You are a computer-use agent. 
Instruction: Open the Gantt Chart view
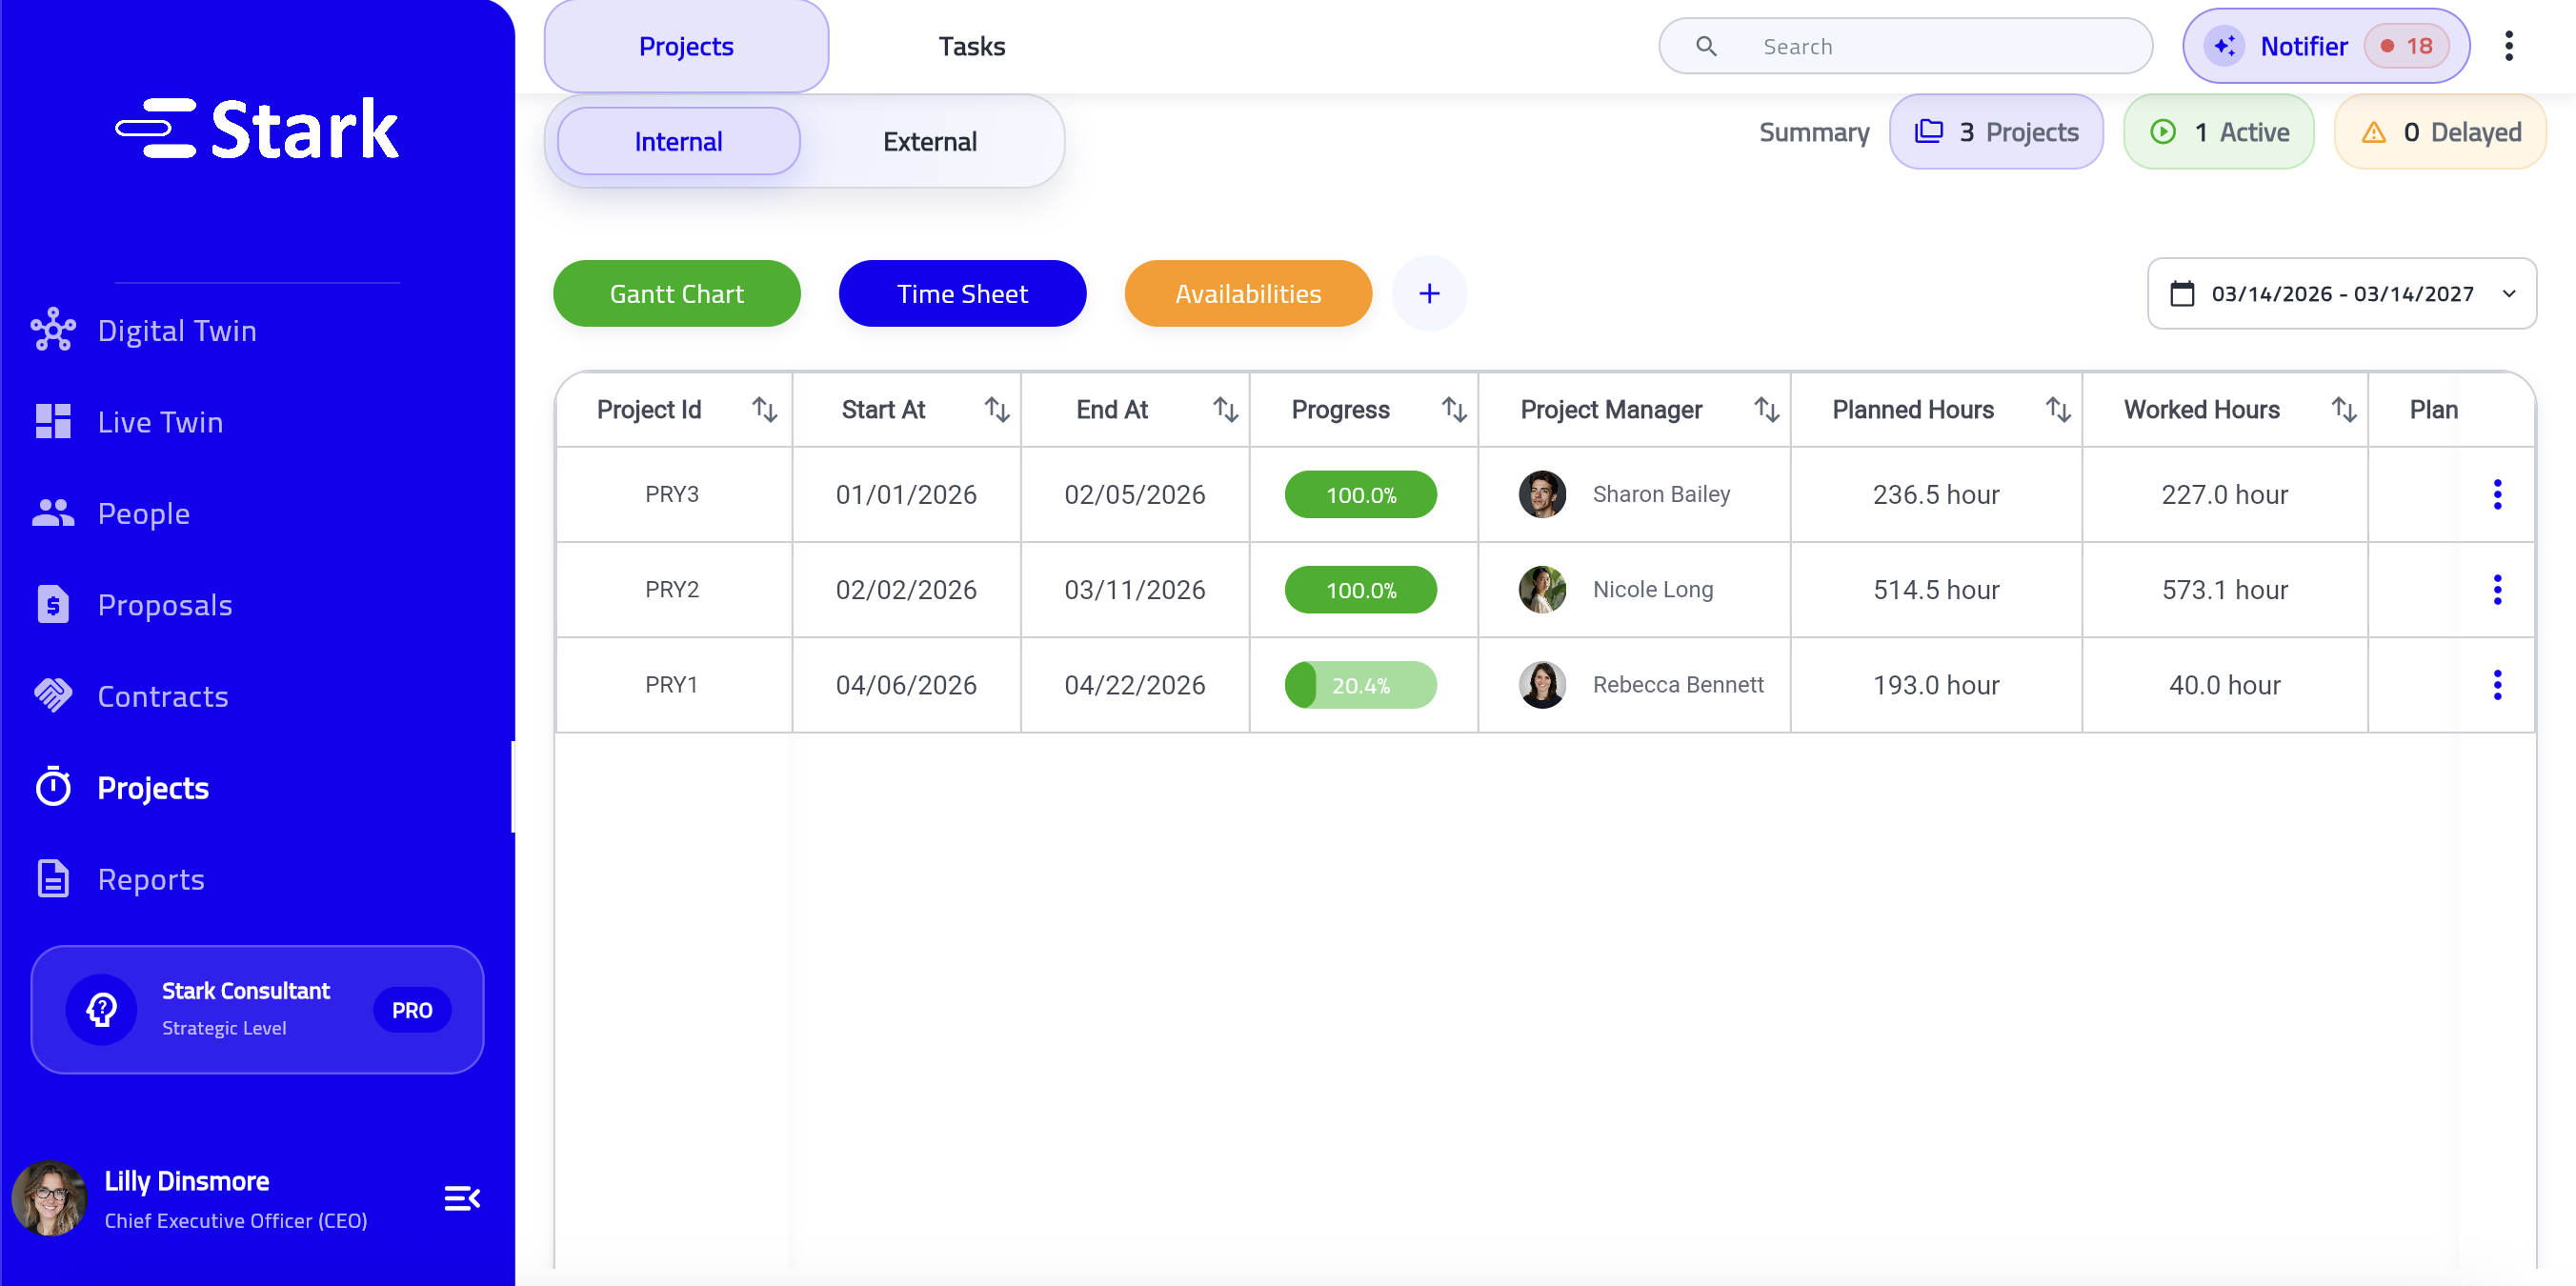tap(676, 294)
